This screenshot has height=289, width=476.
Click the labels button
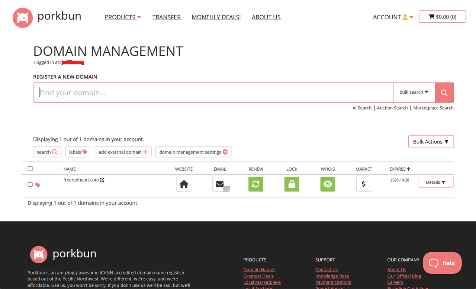click(x=78, y=152)
